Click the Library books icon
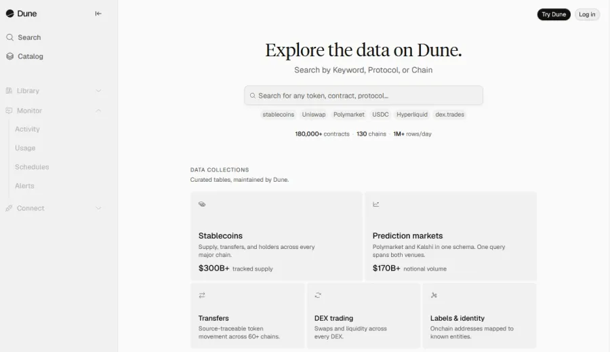Screen dimensions: 610x352 click(x=9, y=91)
